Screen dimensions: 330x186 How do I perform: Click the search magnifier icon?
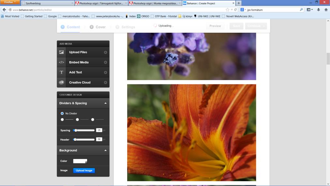[x=301, y=10]
